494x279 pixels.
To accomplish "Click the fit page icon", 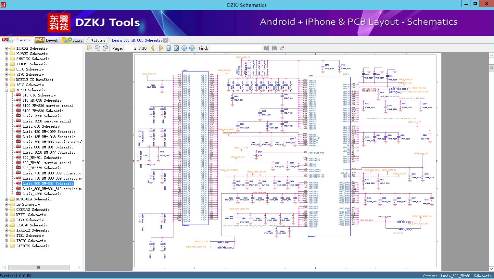I will pos(176,48).
